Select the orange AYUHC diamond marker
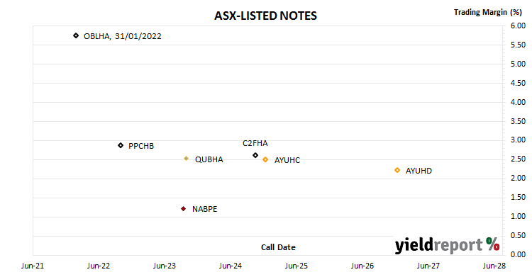Screen dimensions: 532x277 (265, 159)
